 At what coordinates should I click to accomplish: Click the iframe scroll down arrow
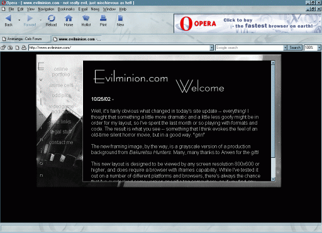click(x=273, y=179)
